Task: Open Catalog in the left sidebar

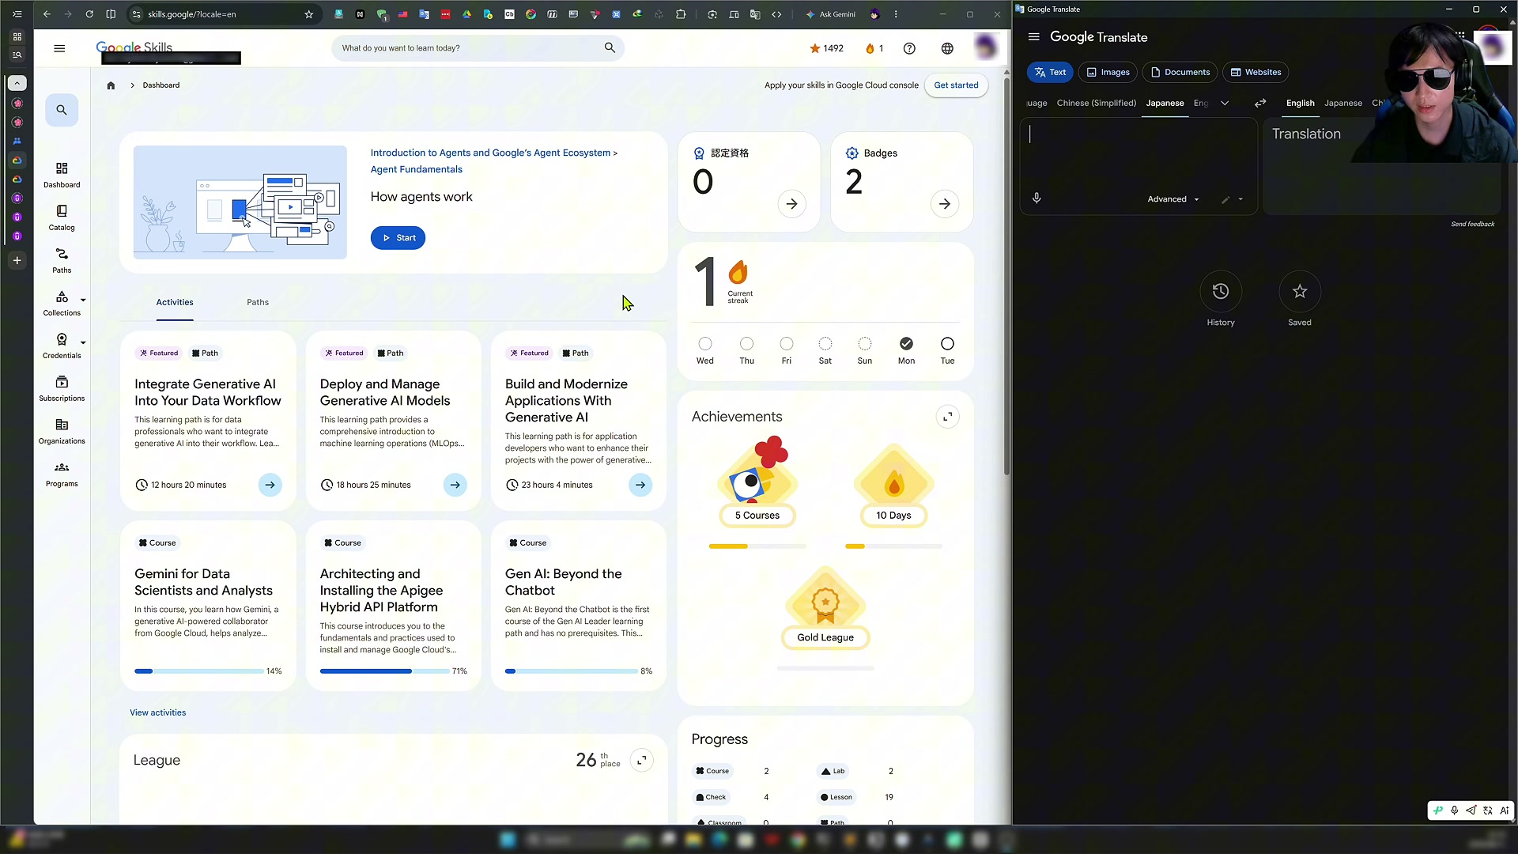Action: (x=62, y=217)
